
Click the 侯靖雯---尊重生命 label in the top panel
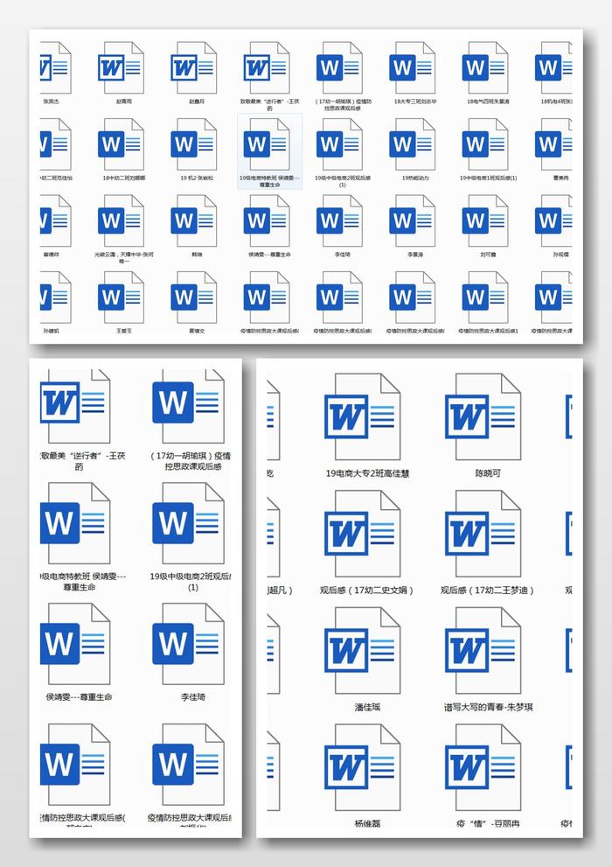click(269, 255)
